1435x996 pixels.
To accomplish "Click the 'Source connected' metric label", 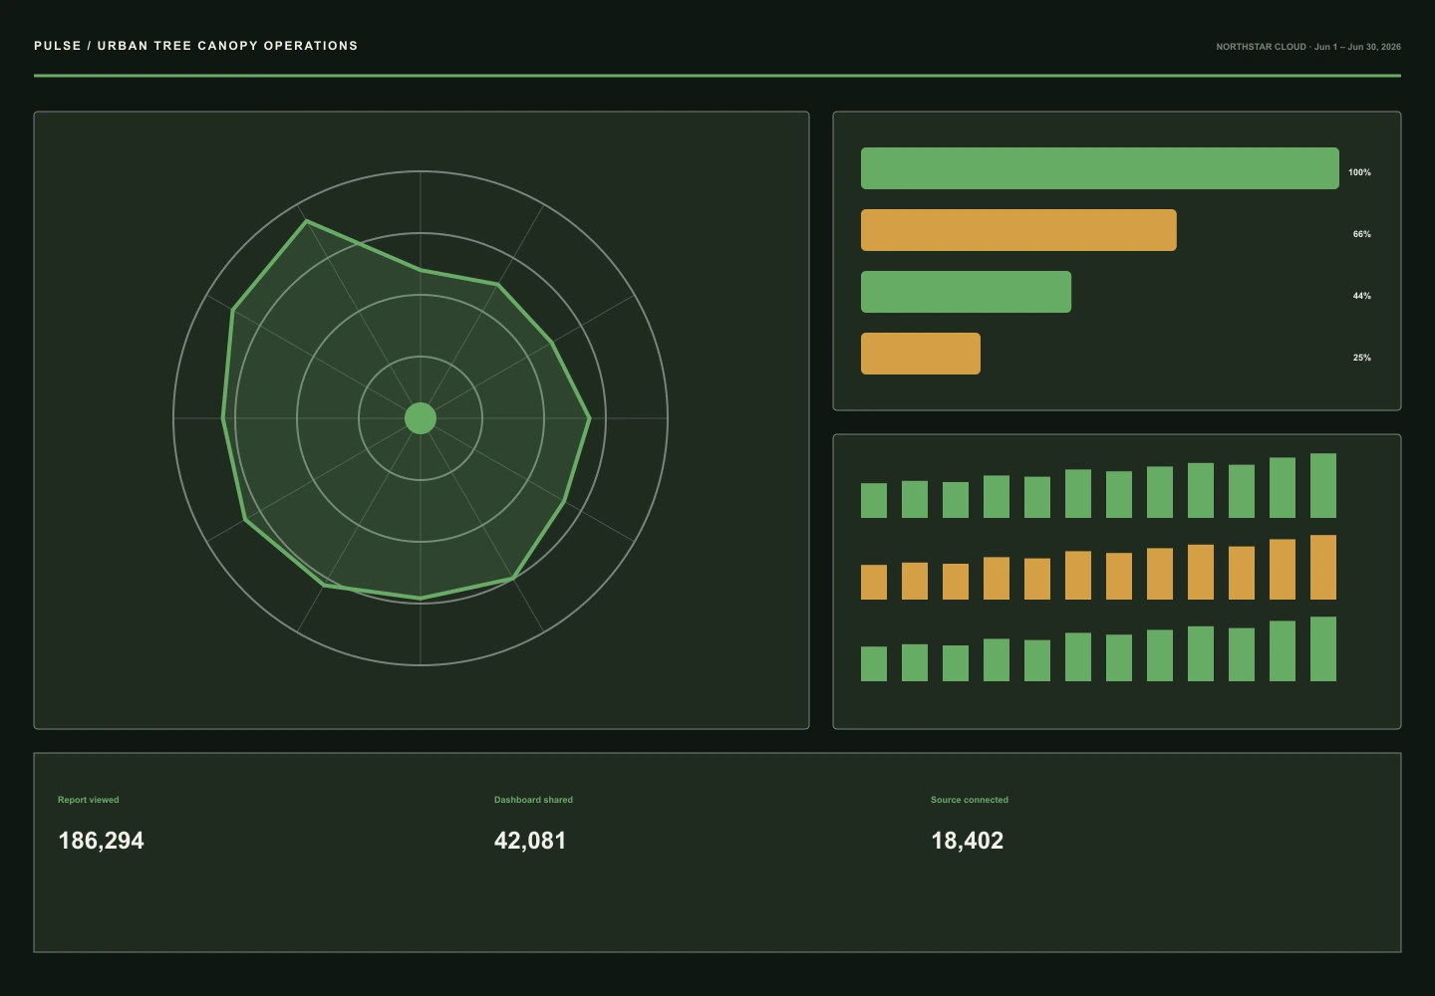I will pyautogui.click(x=970, y=800).
